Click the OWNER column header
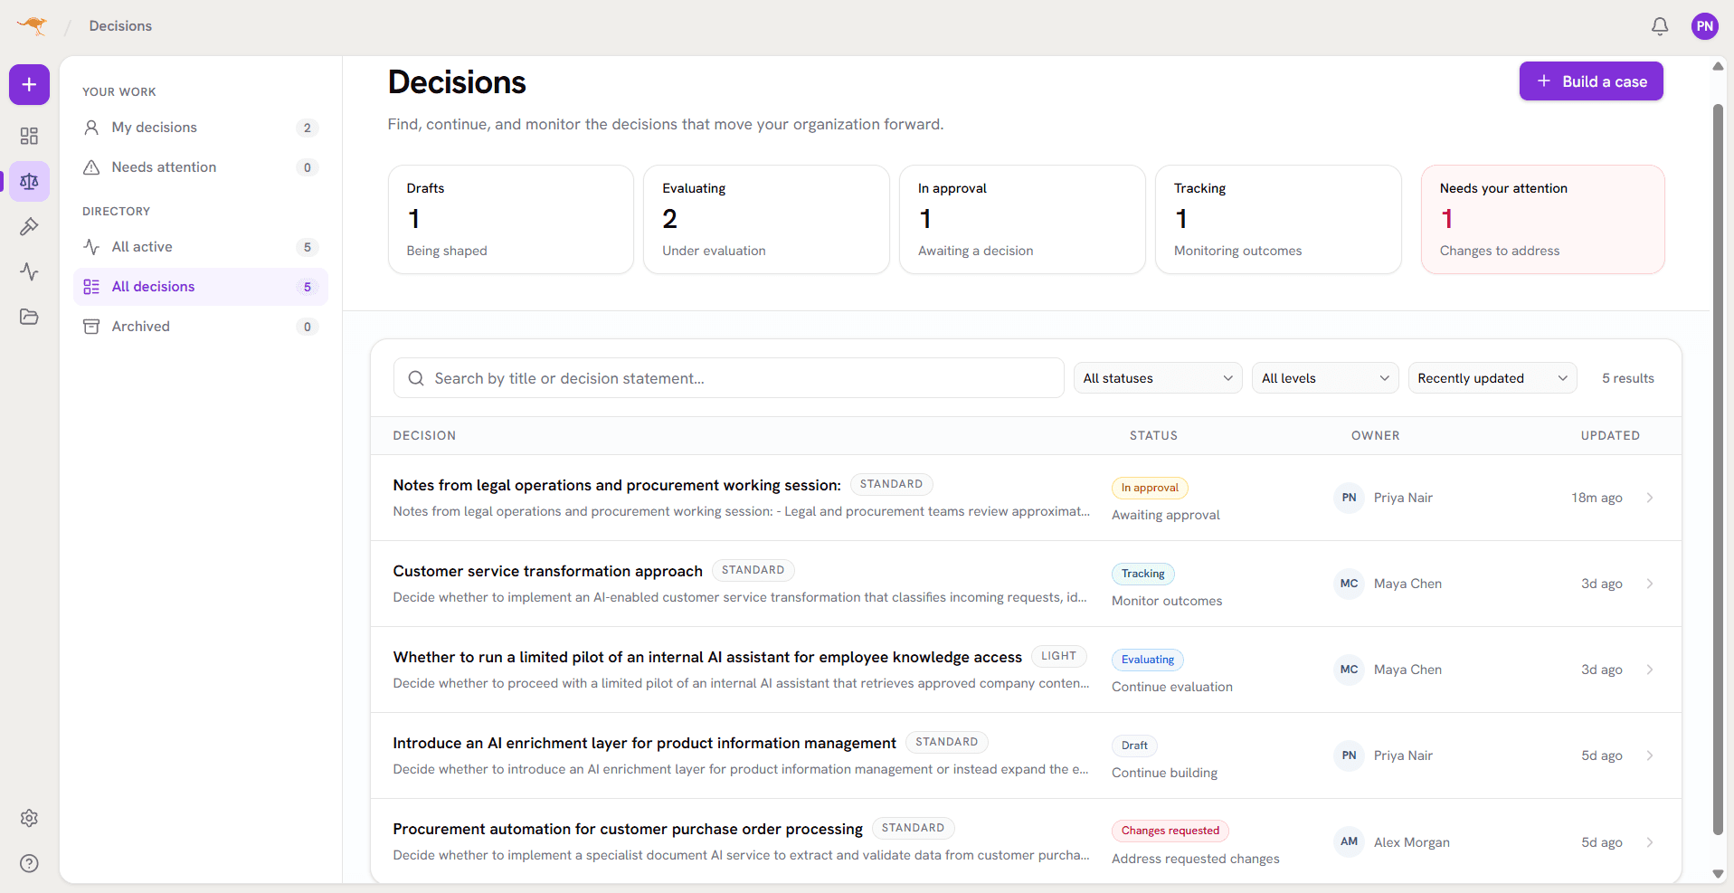1734x893 pixels. point(1375,435)
